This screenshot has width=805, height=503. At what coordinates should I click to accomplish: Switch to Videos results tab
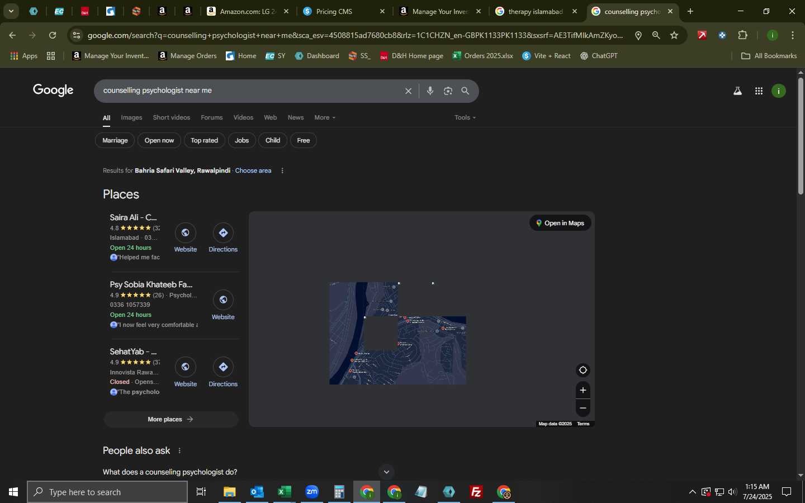[x=243, y=117]
